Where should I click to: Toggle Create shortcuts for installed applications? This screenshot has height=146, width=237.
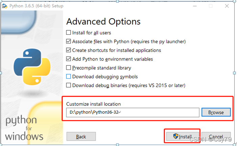click(x=69, y=50)
